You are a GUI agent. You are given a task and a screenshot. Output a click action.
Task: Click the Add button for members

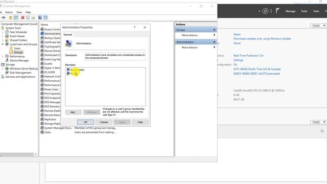pyautogui.click(x=74, y=112)
